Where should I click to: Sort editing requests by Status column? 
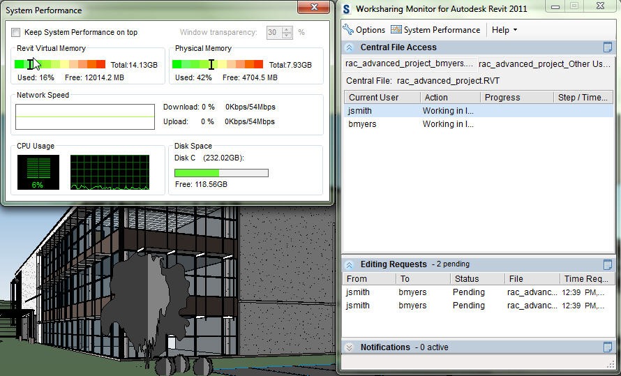[x=478, y=278]
